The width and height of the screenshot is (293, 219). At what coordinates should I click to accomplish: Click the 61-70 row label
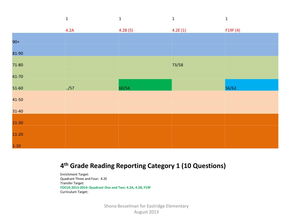(x=18, y=76)
